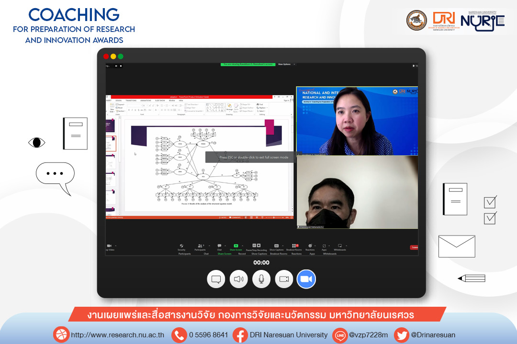The image size is (517, 344).
Task: Click New Slide in PowerPoint ribbon
Action: point(112,107)
